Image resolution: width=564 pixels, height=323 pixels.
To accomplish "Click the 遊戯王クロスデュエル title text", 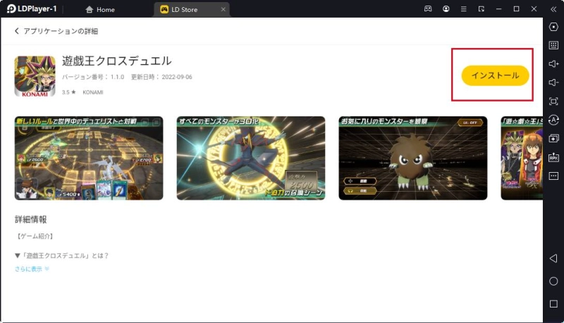I will (x=117, y=61).
